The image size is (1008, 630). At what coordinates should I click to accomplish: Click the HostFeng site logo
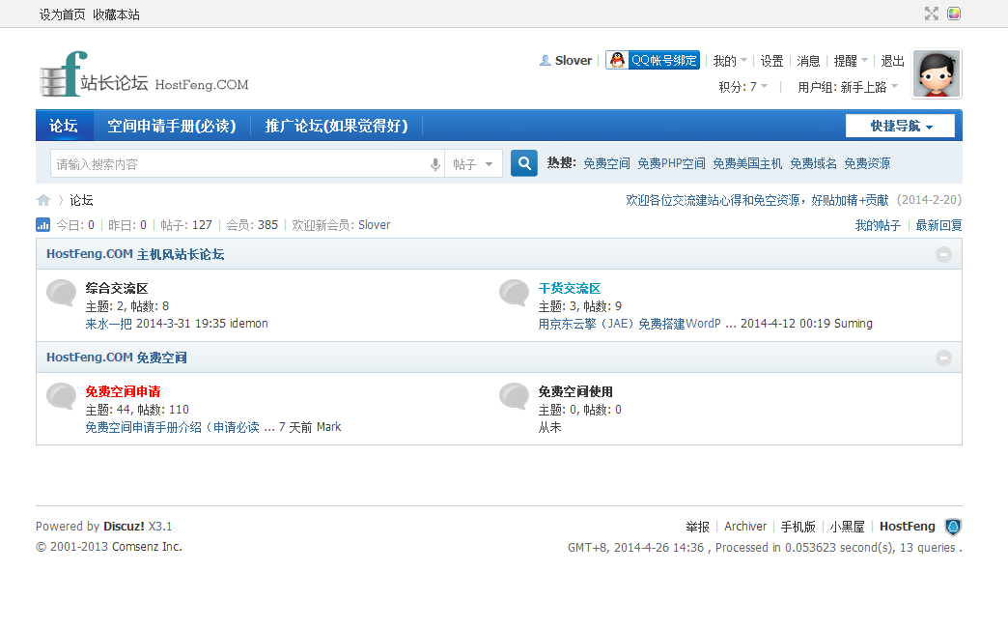144,74
